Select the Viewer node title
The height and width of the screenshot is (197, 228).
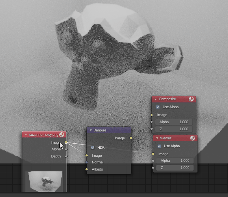coord(165,138)
